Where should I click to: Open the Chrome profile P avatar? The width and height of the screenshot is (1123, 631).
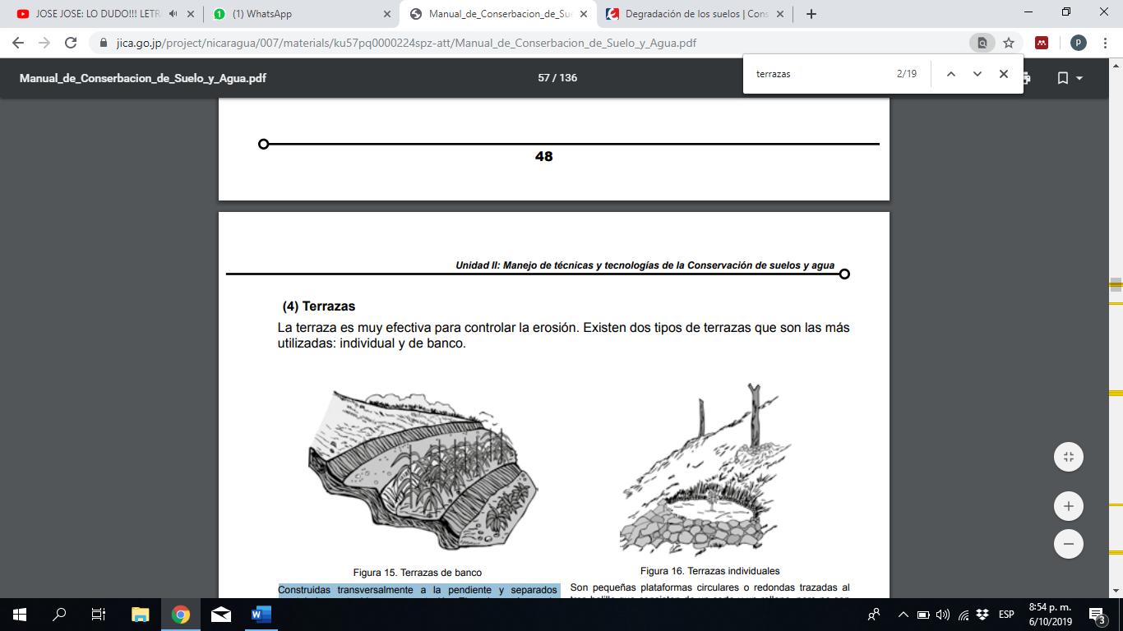pos(1078,43)
